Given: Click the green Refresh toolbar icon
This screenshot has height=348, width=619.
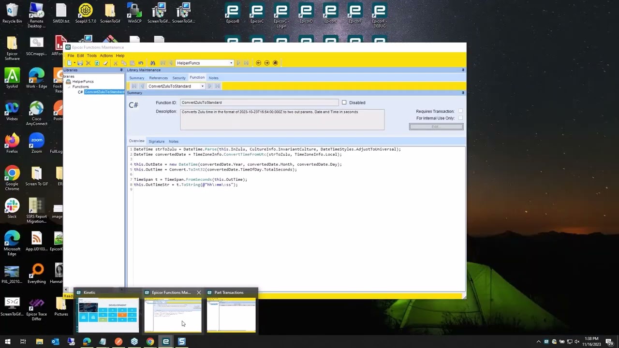Looking at the screenshot, I should [x=97, y=63].
